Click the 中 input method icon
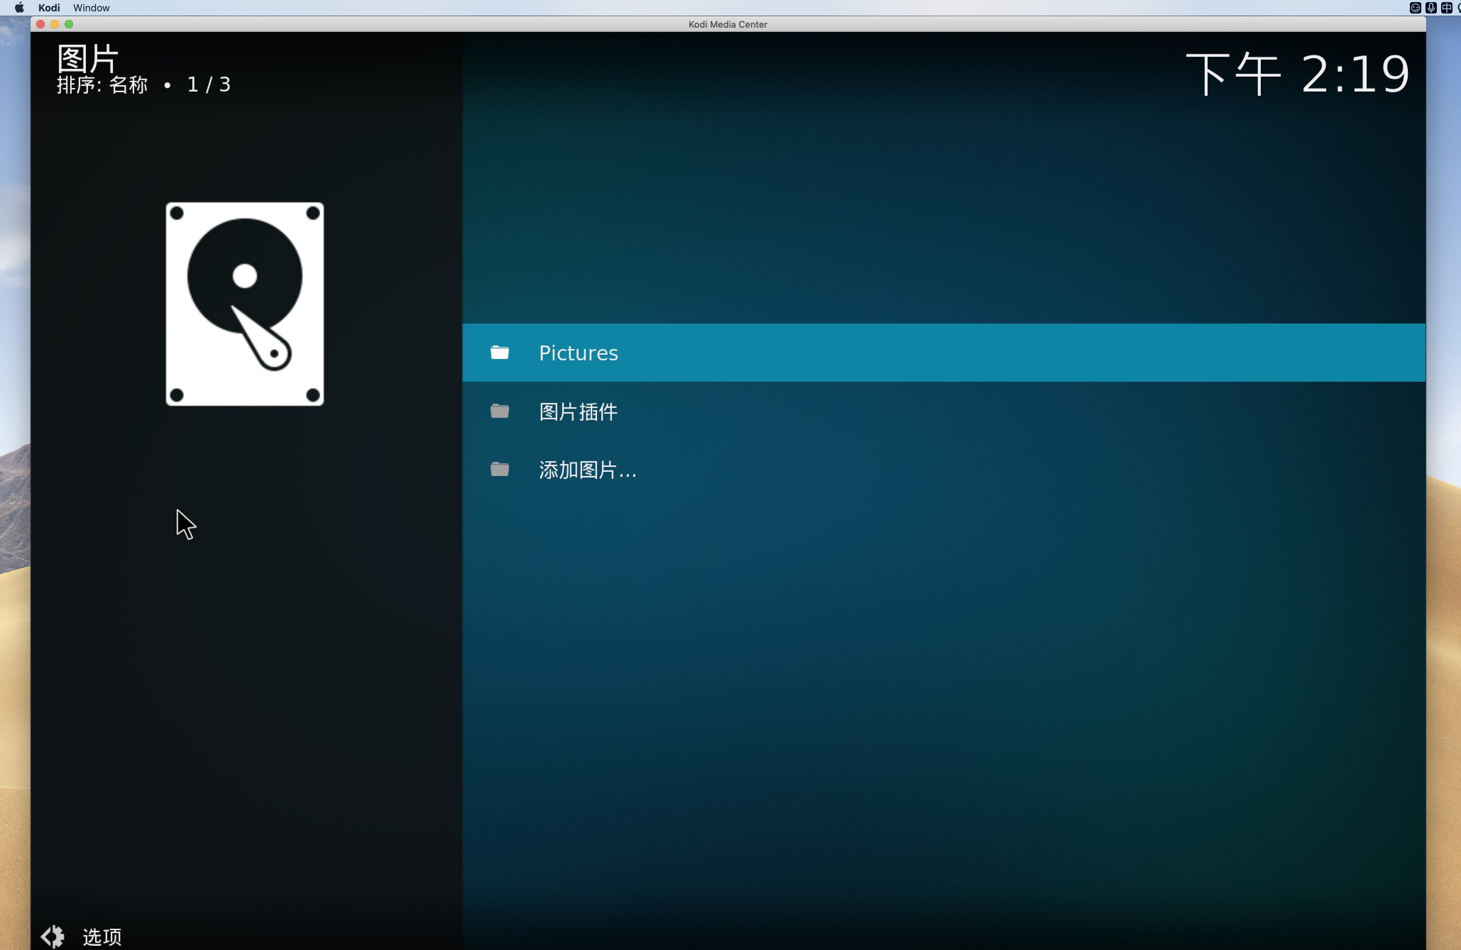The image size is (1461, 950). coord(1446,7)
